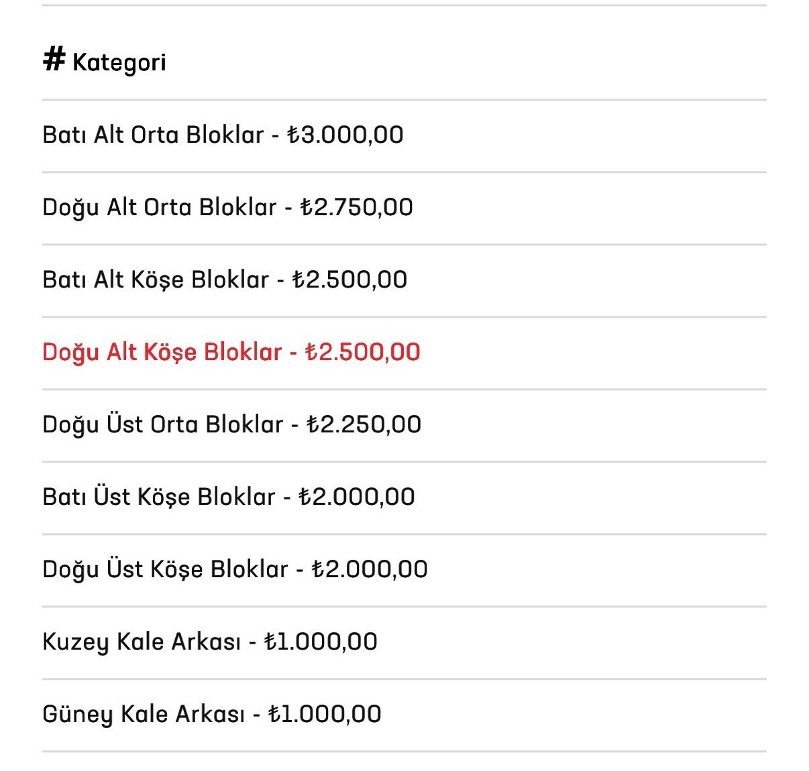Viewport: 809px width, 771px height.
Task: Click Kuzey Kale Arkası ₺1.000,00 price
Action: [321, 642]
